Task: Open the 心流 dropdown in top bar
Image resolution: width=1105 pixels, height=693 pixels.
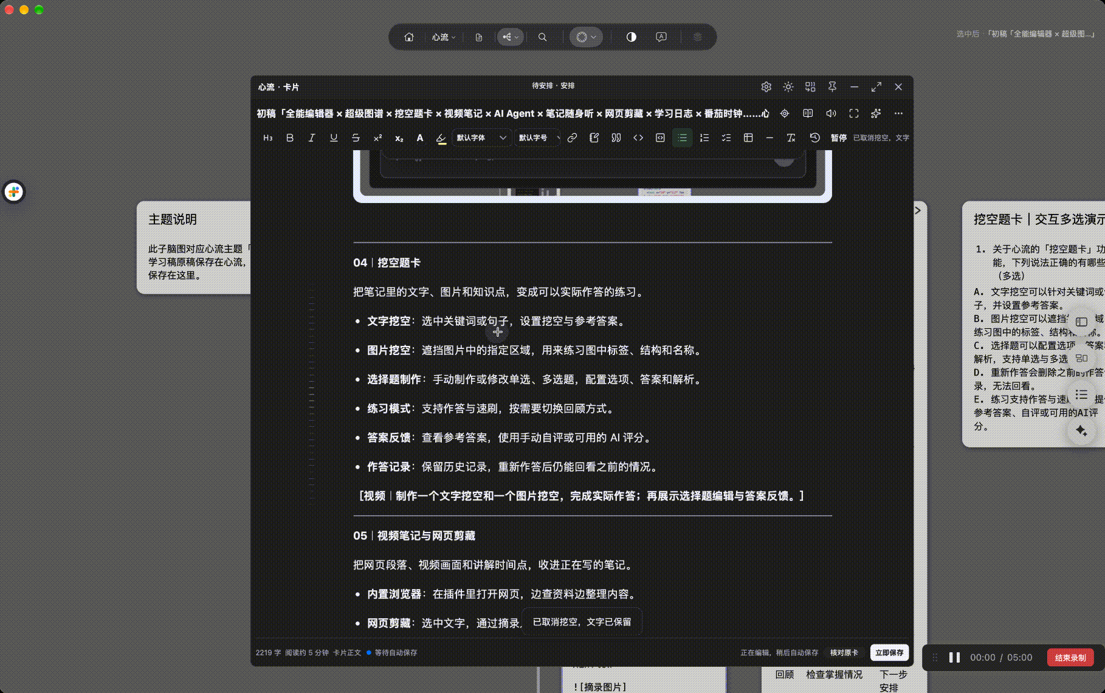Action: click(x=444, y=37)
